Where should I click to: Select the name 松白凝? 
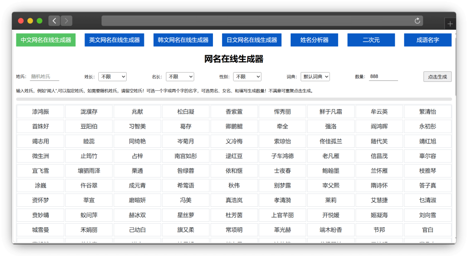pyautogui.click(x=186, y=112)
